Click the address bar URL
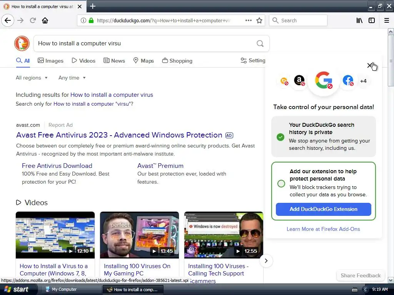 [163, 20]
